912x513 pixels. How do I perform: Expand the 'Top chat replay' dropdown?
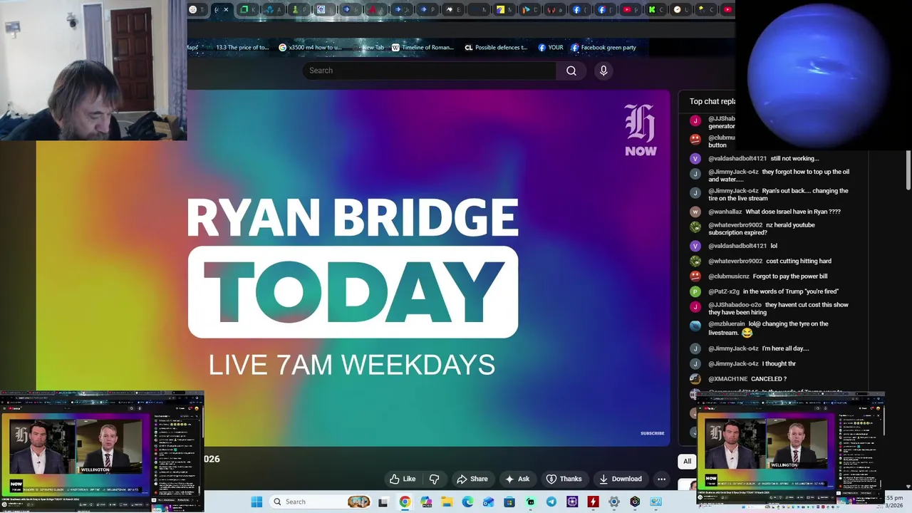coord(712,101)
